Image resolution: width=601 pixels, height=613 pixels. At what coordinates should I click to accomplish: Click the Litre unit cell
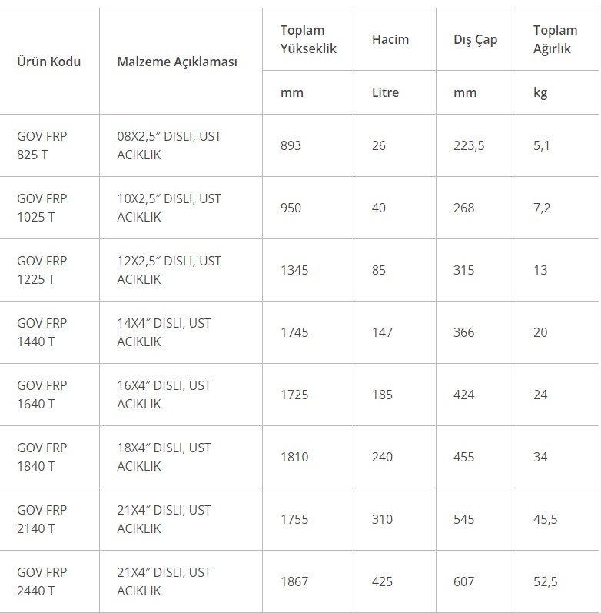click(x=385, y=92)
